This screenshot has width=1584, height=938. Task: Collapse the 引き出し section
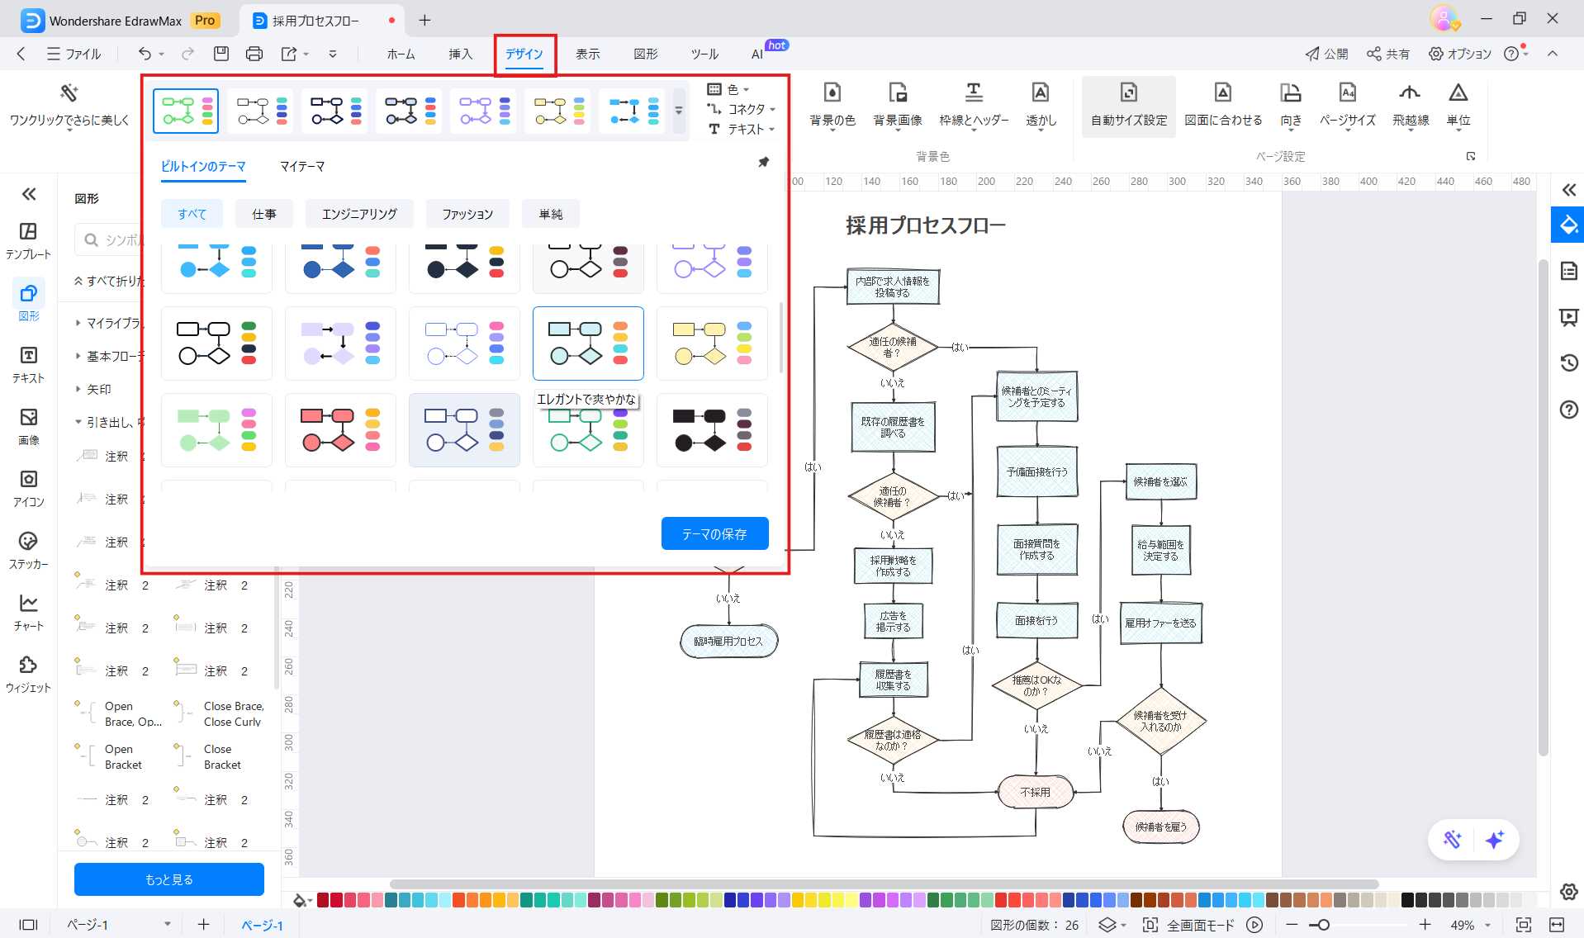(x=78, y=422)
